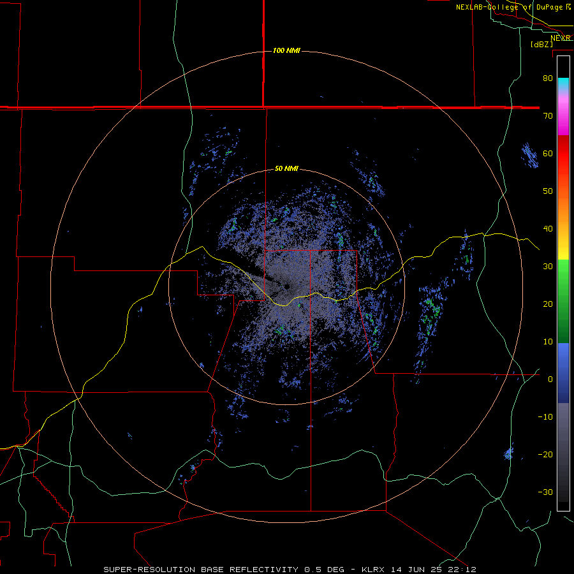This screenshot has width=574, height=574.
Task: Click the dBZ units label
Action: point(541,44)
